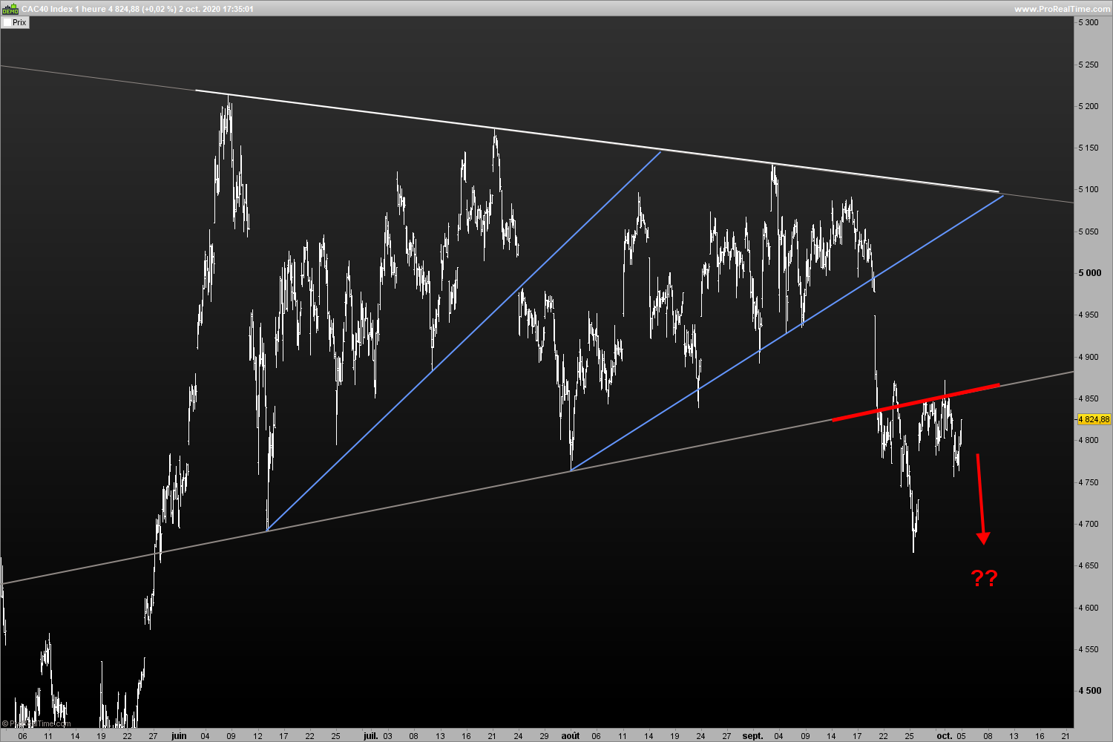Open the www.ProRealTime.com link

tap(1062, 9)
